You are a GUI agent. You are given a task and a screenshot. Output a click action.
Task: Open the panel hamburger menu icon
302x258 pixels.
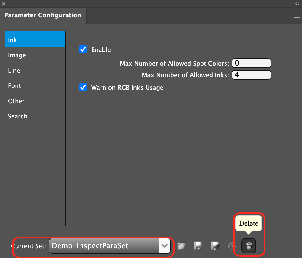[x=297, y=16]
